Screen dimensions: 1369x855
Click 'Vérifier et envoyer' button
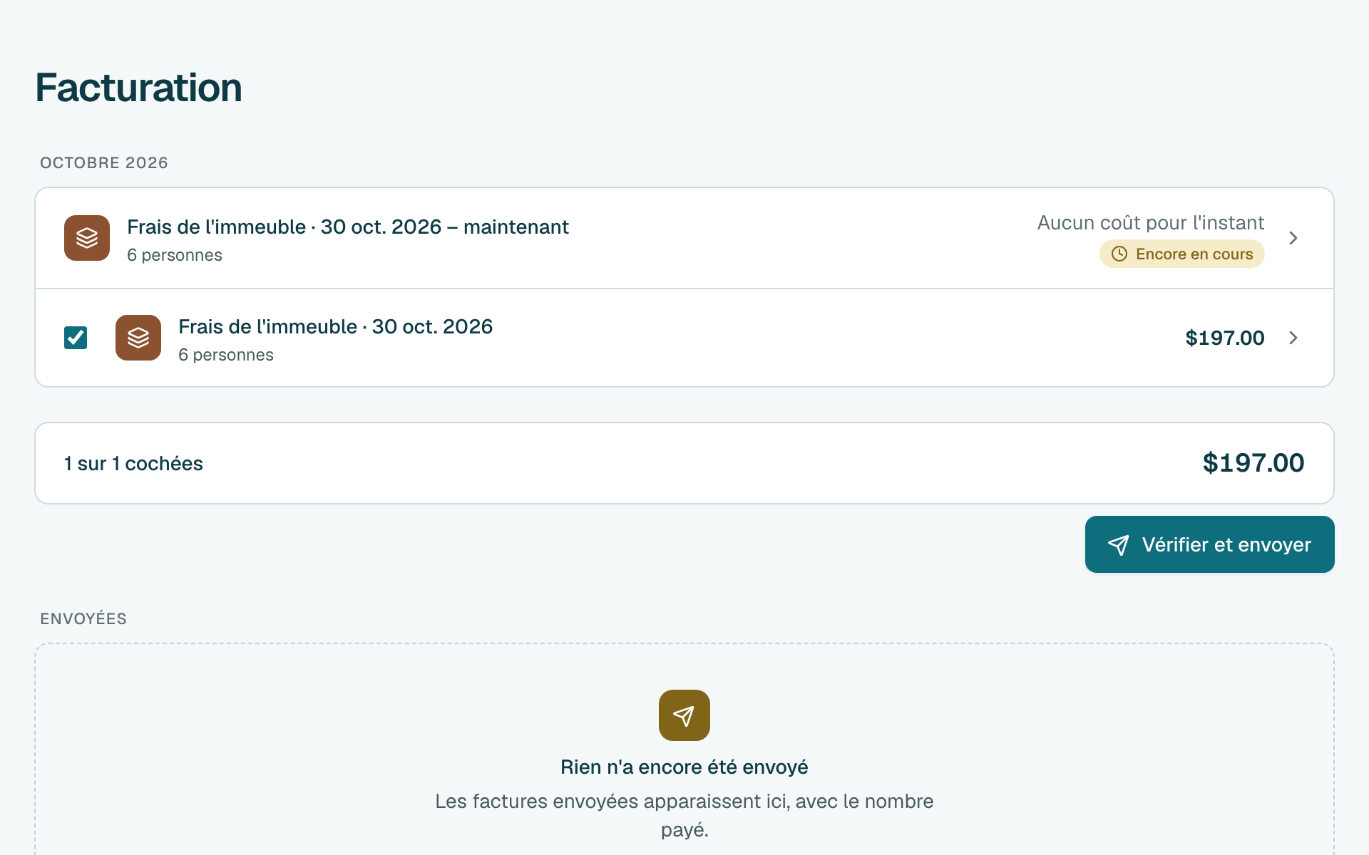[1209, 544]
